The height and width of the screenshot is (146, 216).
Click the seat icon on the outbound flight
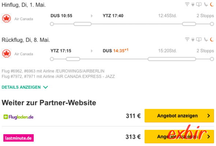(x=206, y=4)
